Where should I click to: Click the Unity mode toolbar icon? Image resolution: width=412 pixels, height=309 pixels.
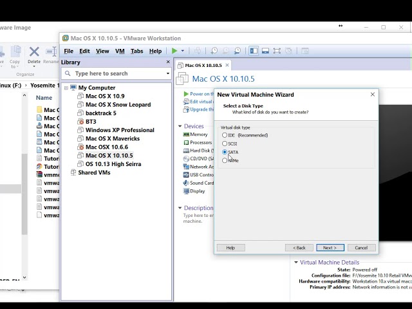point(288,51)
